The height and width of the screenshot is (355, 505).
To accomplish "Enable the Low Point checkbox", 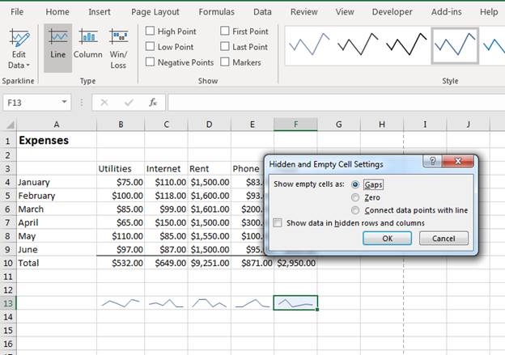I will point(150,46).
